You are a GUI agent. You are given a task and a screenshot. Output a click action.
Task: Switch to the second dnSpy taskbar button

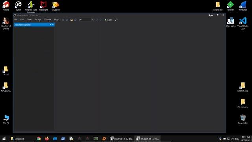(x=148, y=138)
